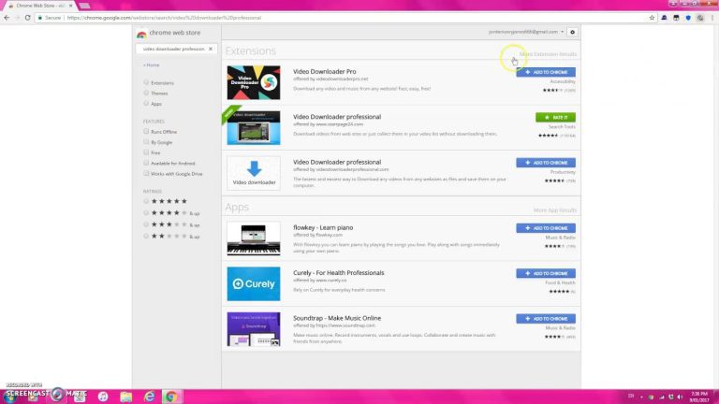This screenshot has width=719, height=404.
Task: Open the Windows Start orb
Action: tap(10, 397)
